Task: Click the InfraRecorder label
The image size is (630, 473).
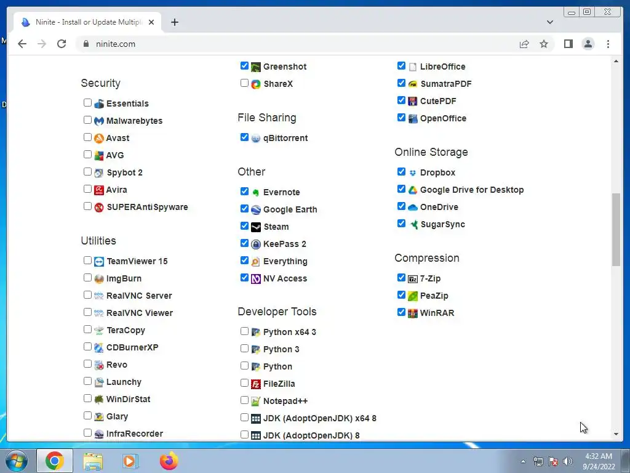Action: (135, 434)
